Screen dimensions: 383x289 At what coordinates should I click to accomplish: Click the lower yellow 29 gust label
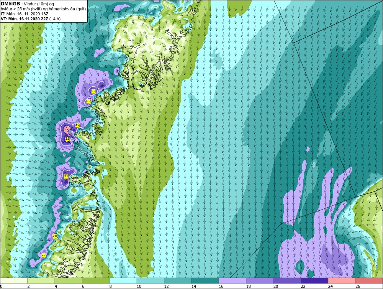coord(88,101)
